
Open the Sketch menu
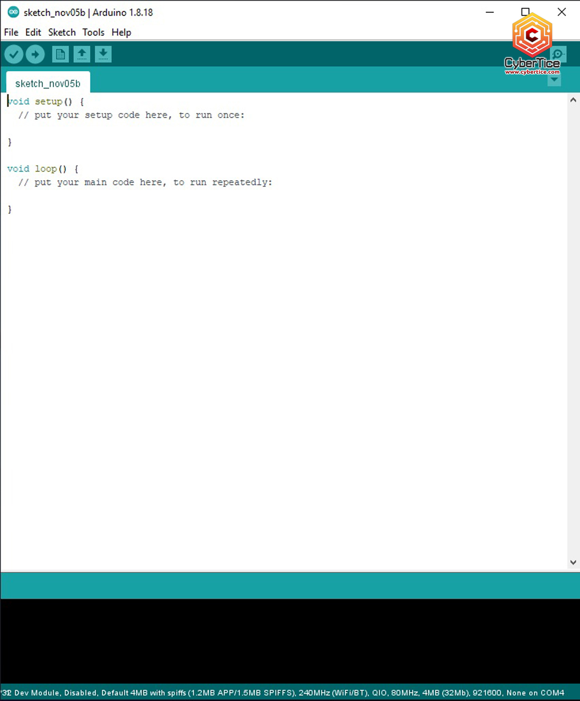point(62,32)
